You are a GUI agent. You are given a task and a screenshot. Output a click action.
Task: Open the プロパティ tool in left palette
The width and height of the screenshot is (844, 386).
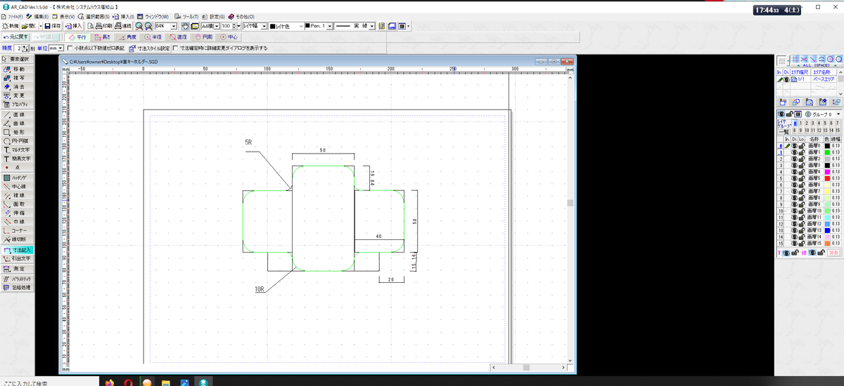point(17,104)
